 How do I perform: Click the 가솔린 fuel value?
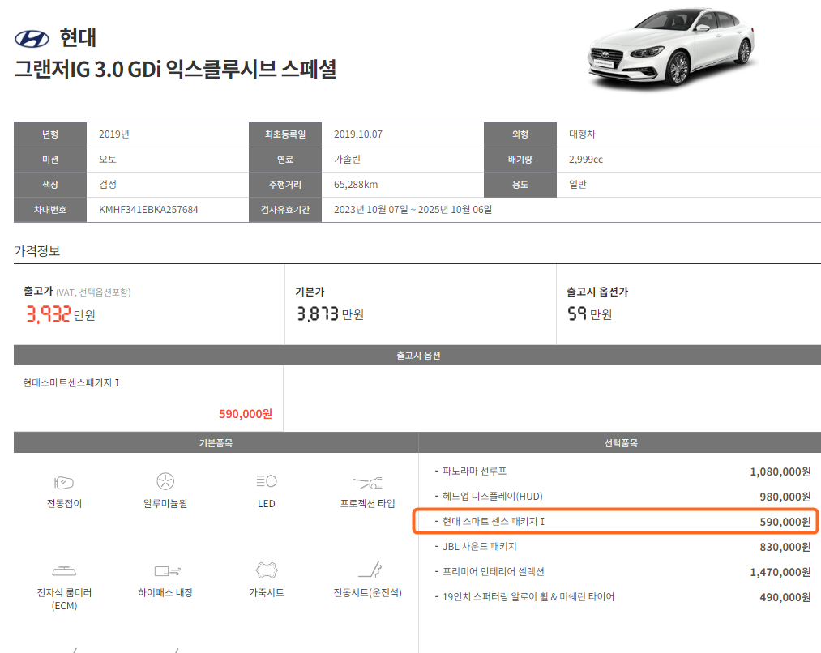tap(347, 160)
